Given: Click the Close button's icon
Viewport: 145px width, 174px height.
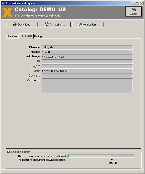Looking at the screenshot, I should pos(134,9).
